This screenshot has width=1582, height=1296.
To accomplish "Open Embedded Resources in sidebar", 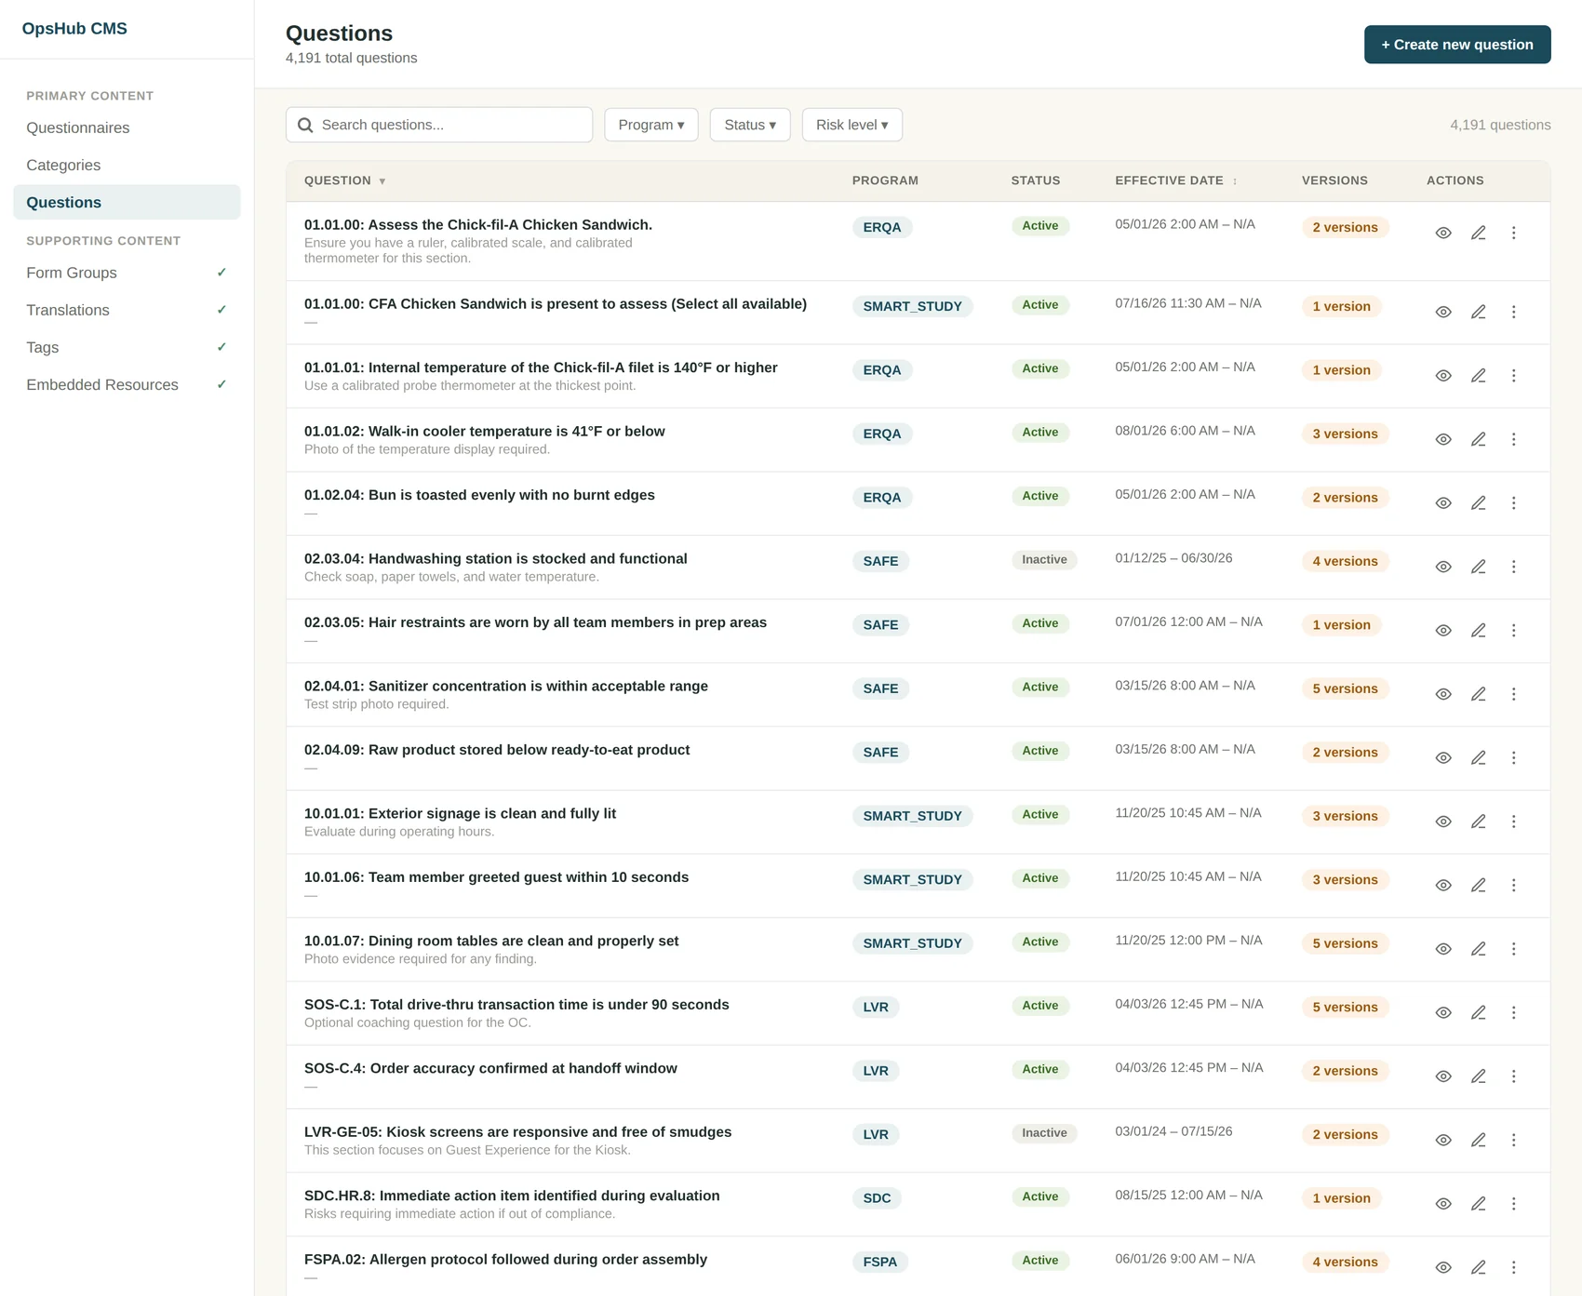I will (x=127, y=384).
